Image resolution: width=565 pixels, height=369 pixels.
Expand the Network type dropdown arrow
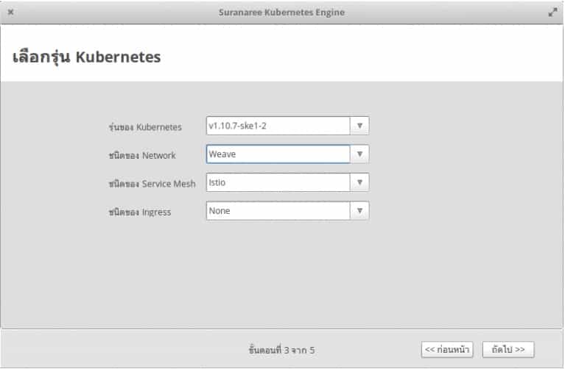[359, 154]
